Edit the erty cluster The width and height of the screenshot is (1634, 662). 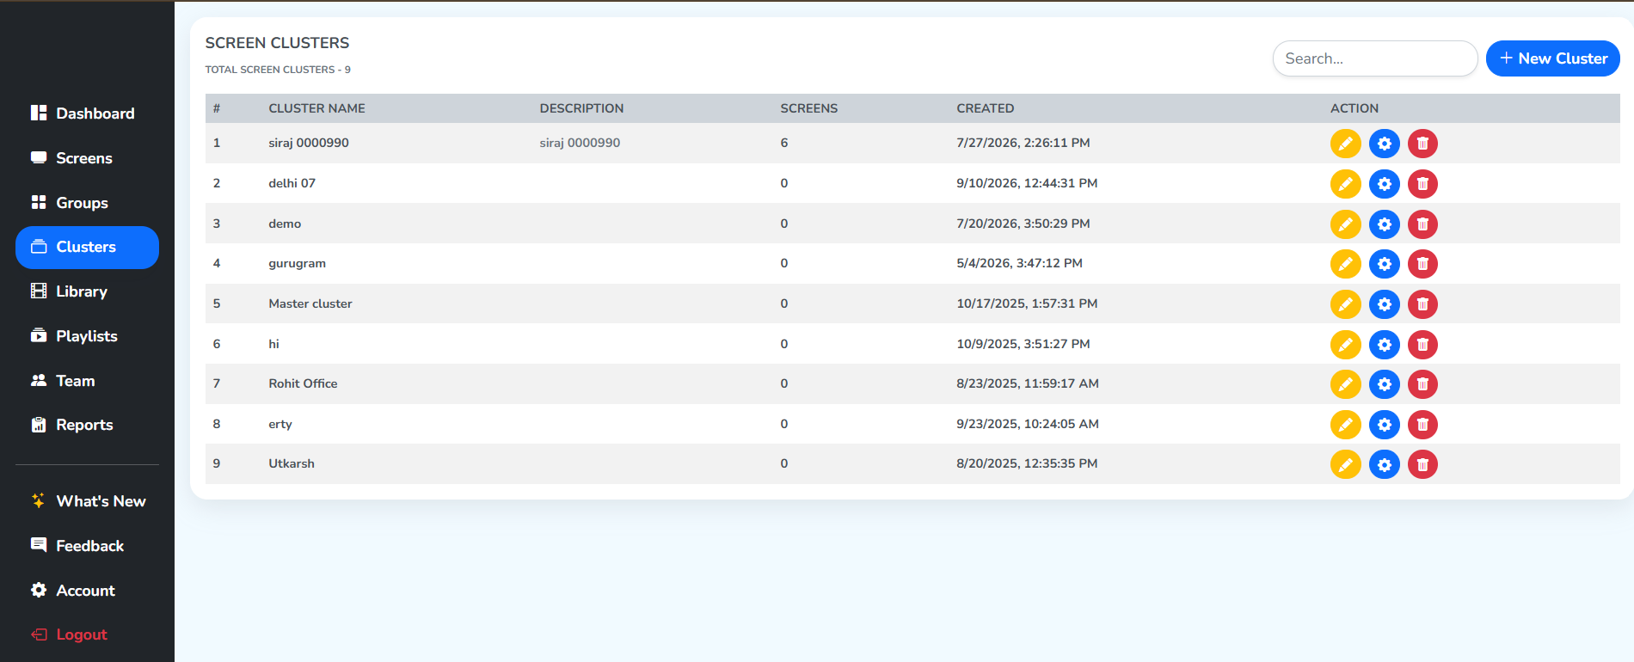pyautogui.click(x=1345, y=425)
